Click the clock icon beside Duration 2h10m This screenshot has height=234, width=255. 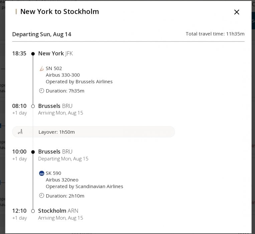click(41, 196)
